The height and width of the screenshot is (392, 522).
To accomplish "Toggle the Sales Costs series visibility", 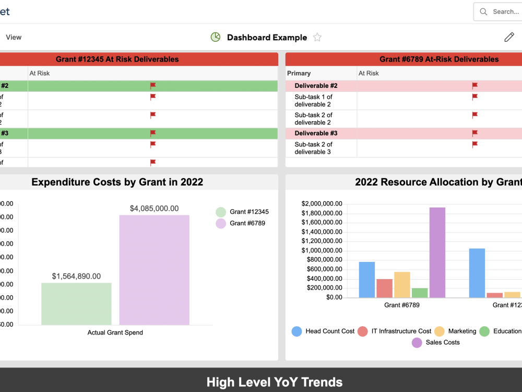I will click(x=418, y=342).
